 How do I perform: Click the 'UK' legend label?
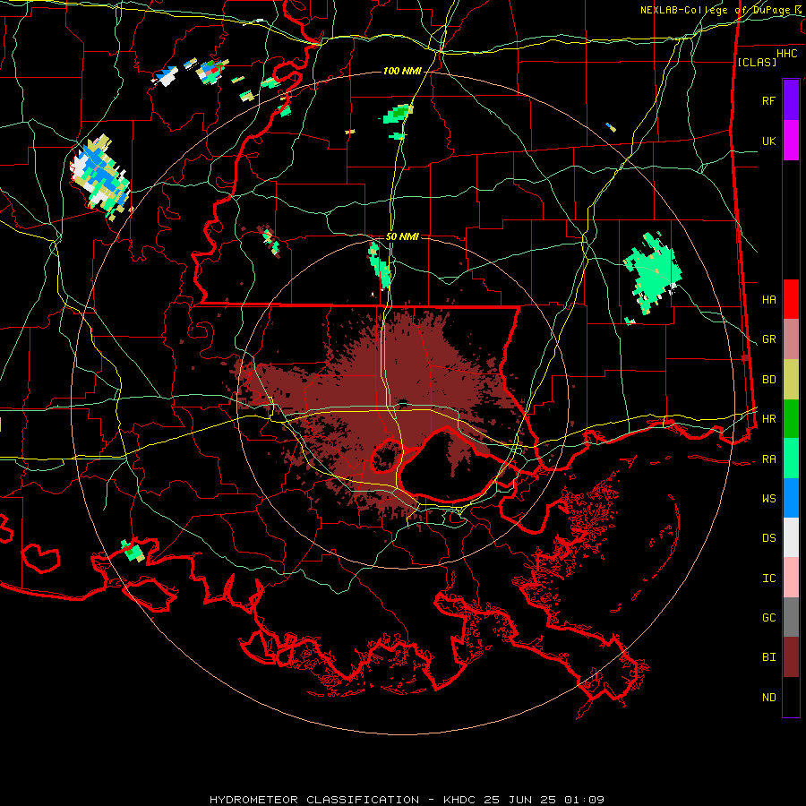coord(768,141)
